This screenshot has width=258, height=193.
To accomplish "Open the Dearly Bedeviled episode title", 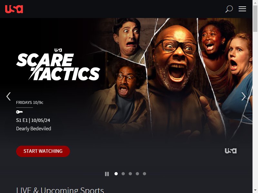I will pos(34,128).
